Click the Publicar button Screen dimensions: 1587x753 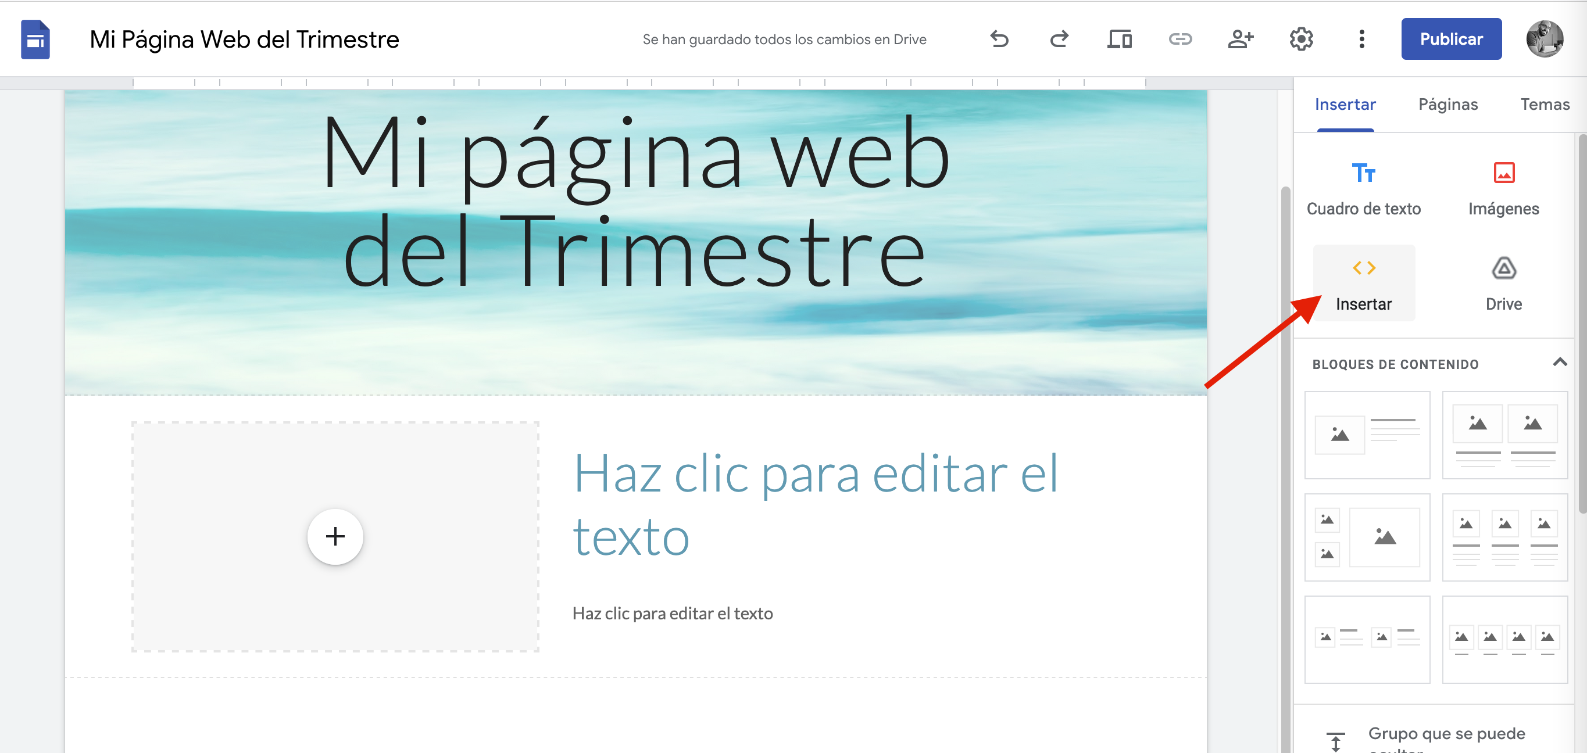pos(1451,39)
